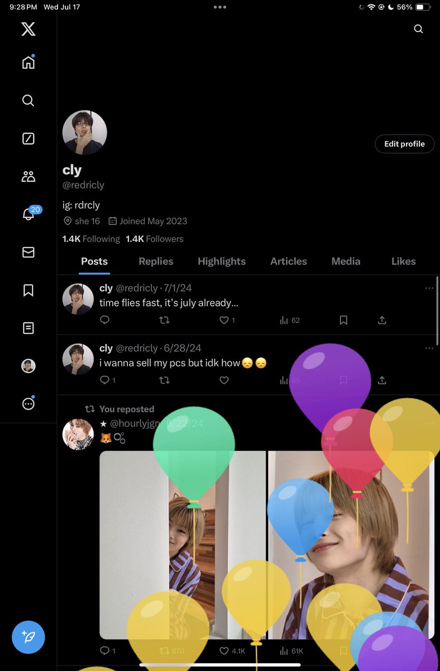Repost the 'sell my pcs' post
Viewport: 440px width, 671px height.
click(164, 380)
